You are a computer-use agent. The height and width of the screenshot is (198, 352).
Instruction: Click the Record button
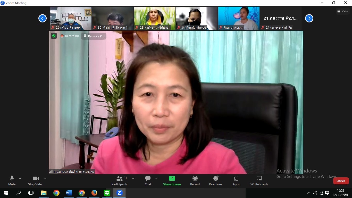click(x=195, y=180)
